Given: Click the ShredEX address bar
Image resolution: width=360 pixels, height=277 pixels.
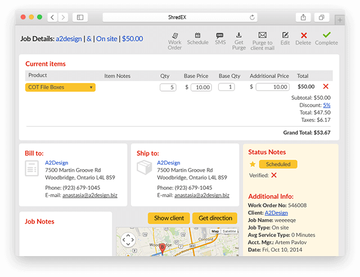Looking at the screenshot, I should 180,17.
